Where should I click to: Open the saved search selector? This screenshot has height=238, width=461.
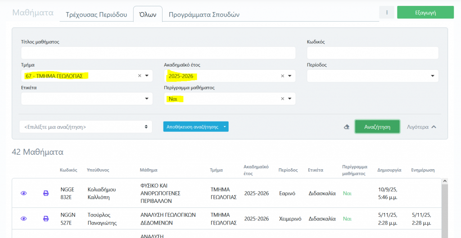pos(86,127)
